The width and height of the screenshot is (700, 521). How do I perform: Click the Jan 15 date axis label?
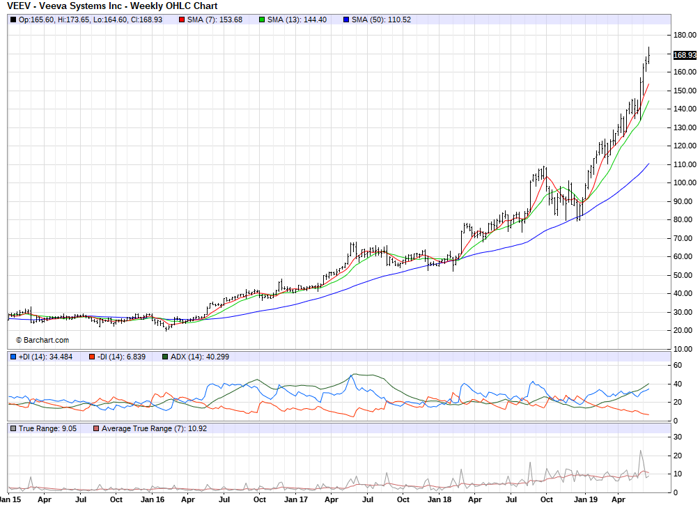tap(10, 499)
